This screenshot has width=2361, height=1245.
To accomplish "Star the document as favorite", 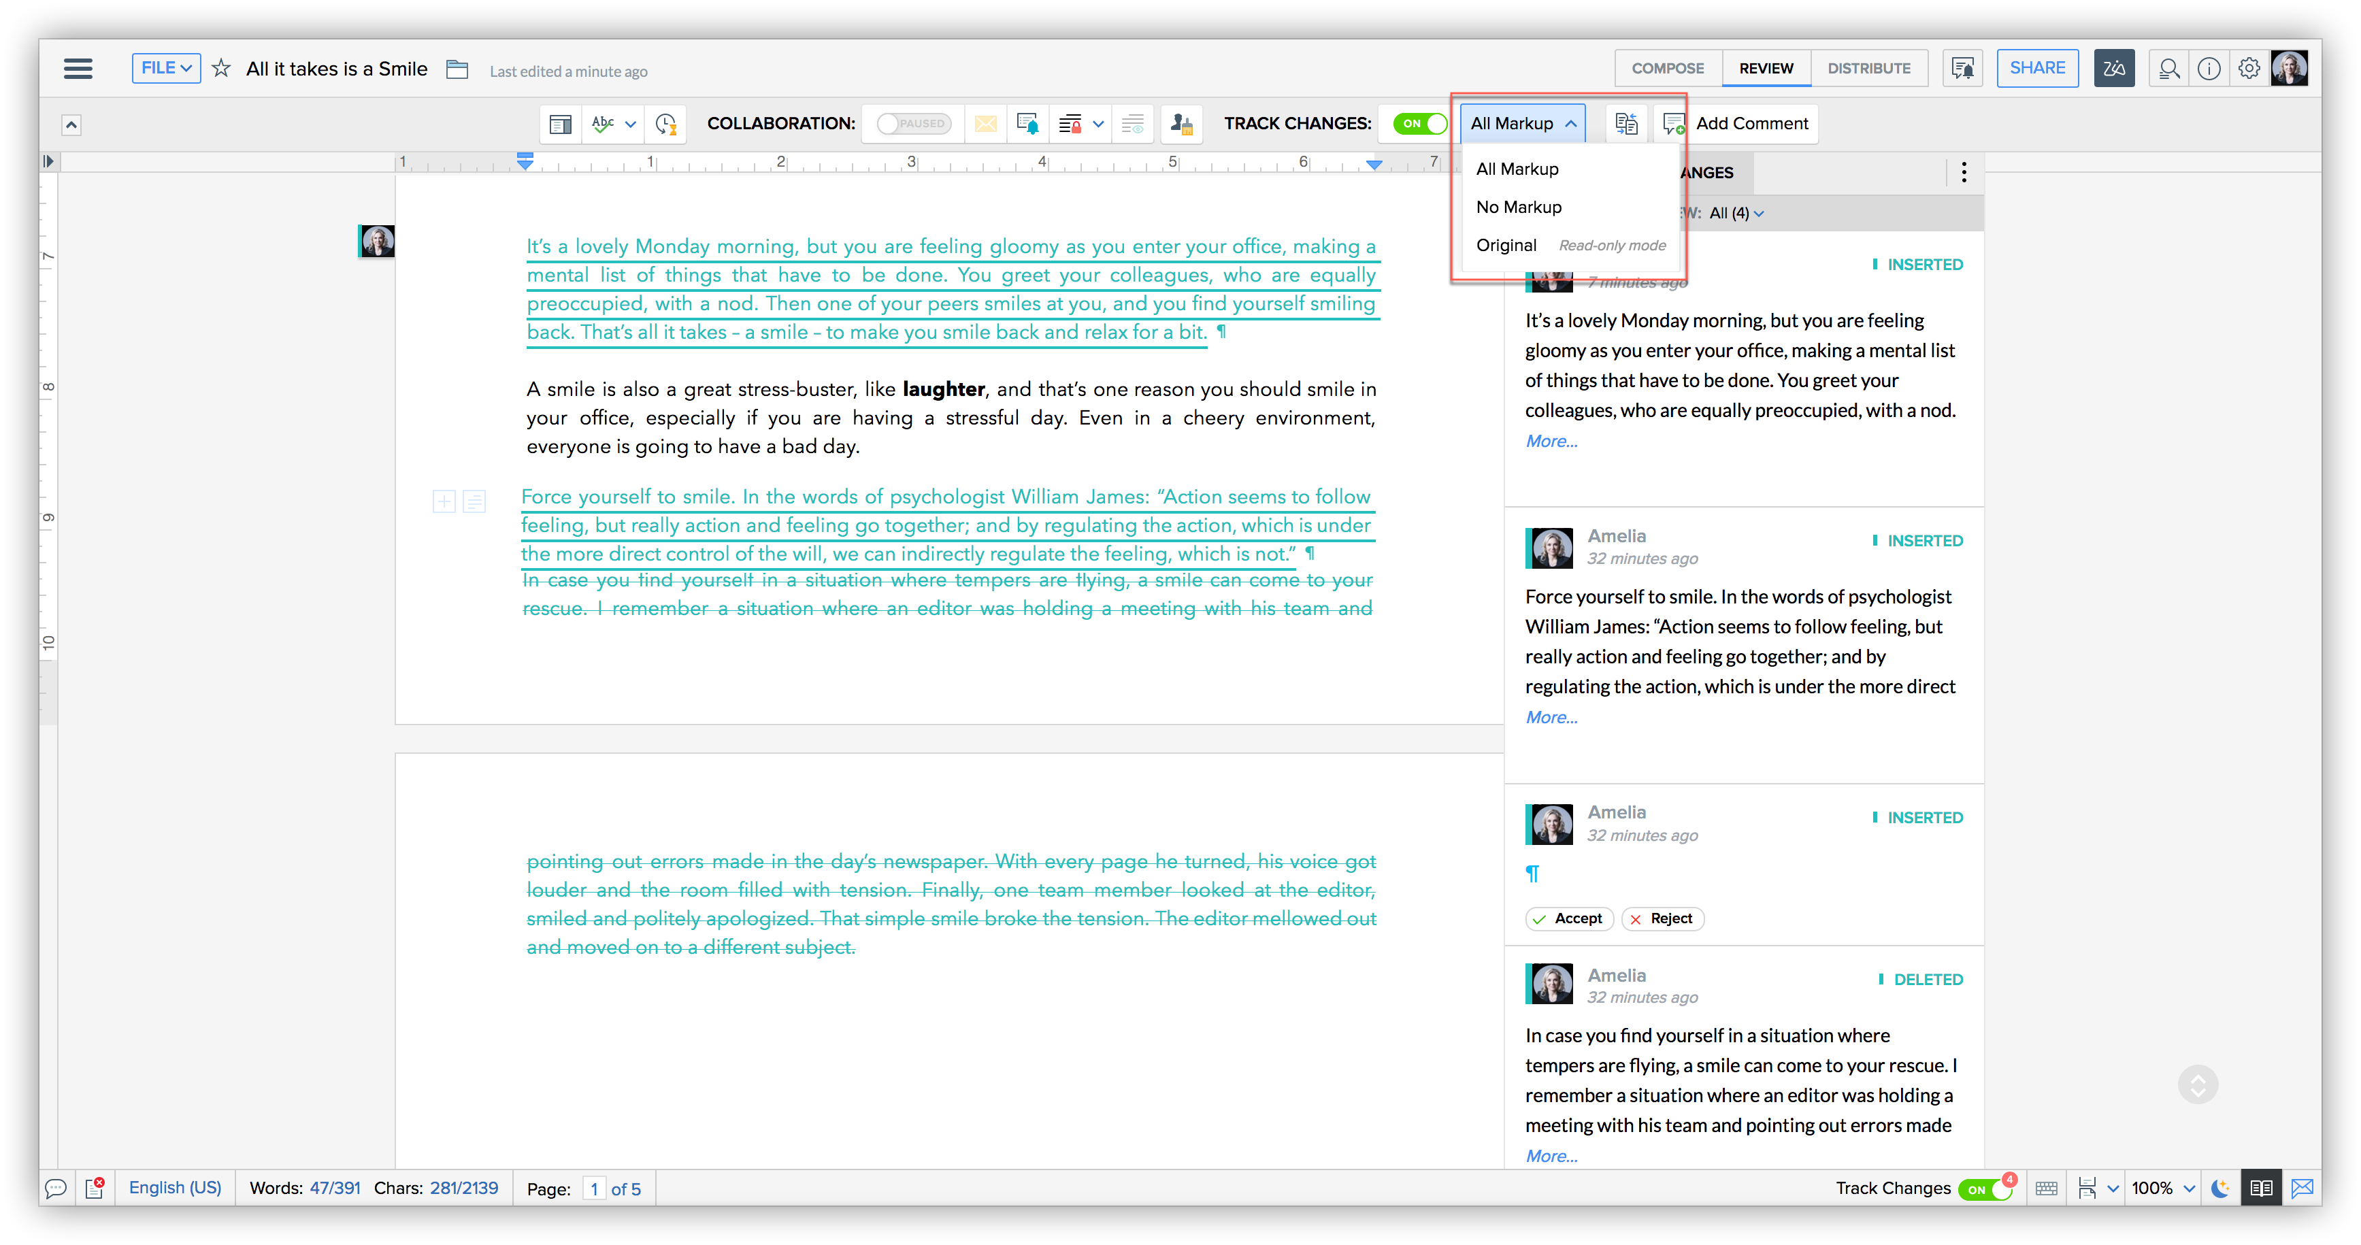I will click(x=221, y=69).
